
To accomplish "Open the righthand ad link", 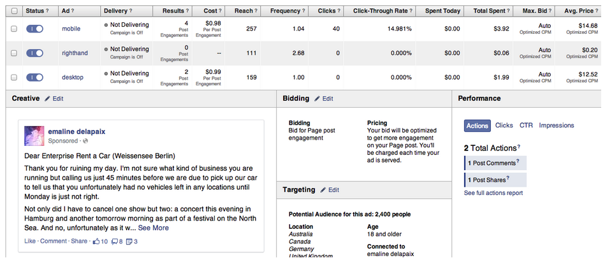I will coord(75,53).
